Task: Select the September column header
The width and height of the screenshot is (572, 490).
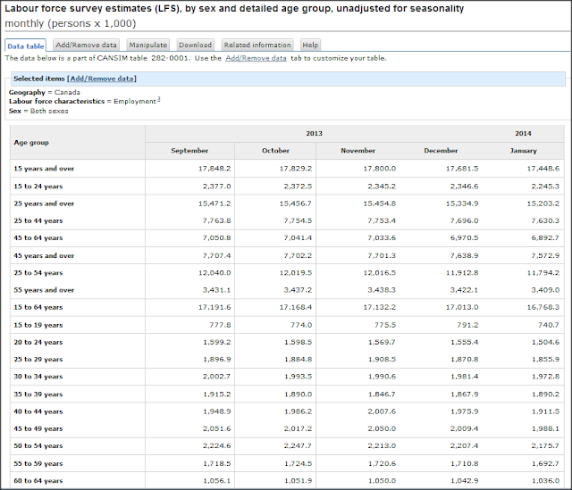Action: click(189, 151)
